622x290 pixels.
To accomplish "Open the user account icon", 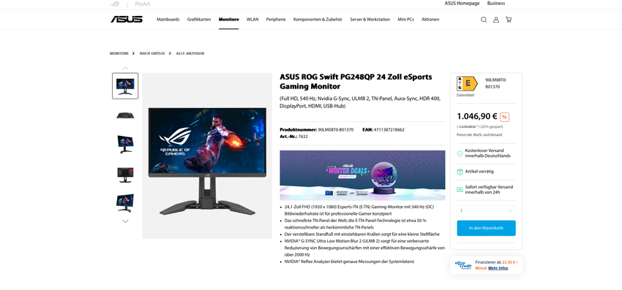I will 496,20.
